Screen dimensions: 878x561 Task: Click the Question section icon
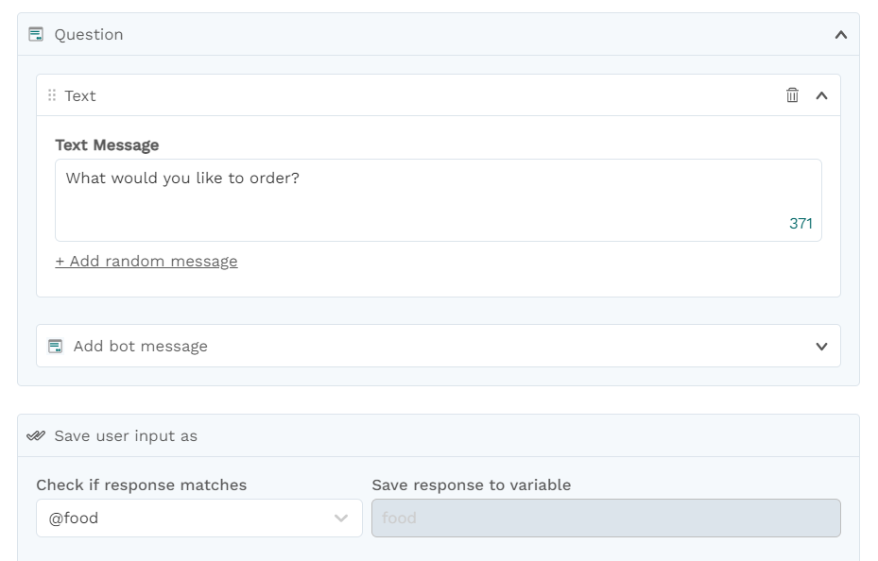[x=36, y=35]
